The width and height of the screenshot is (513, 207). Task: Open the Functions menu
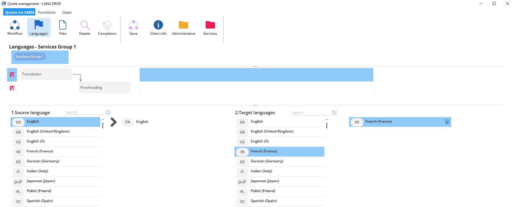[x=47, y=12]
